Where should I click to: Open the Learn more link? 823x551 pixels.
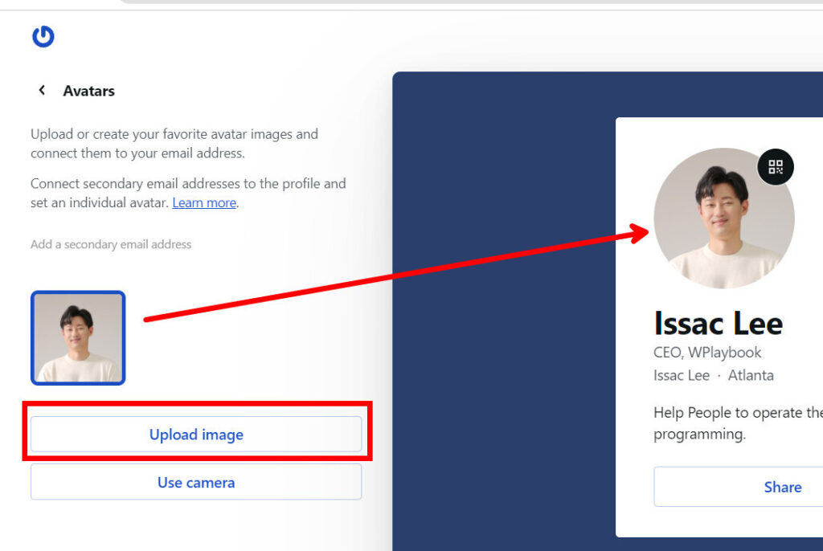[x=204, y=202]
